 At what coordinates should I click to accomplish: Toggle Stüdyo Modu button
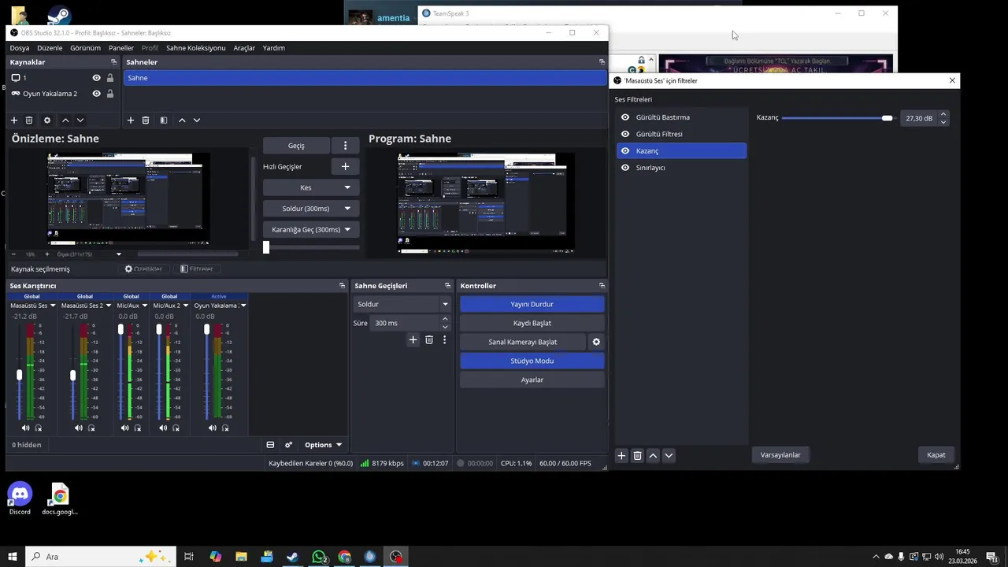point(532,361)
